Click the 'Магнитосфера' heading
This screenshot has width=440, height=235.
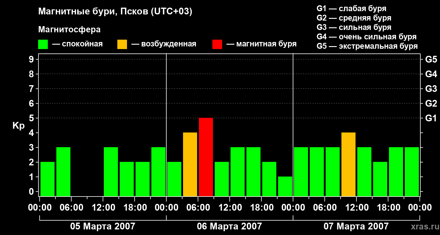70,30
